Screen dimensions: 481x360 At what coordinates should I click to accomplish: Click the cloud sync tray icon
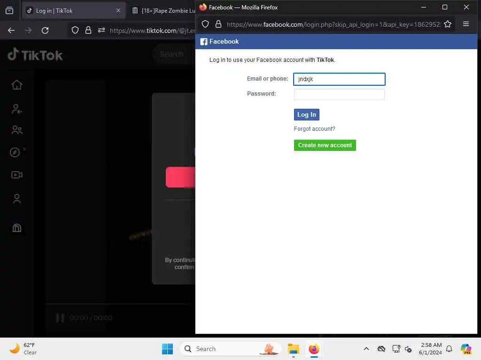point(381,349)
